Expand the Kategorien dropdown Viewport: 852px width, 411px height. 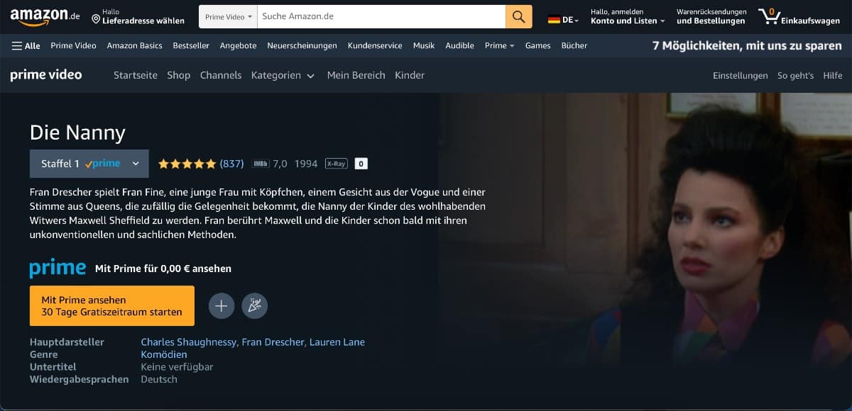pyautogui.click(x=283, y=75)
